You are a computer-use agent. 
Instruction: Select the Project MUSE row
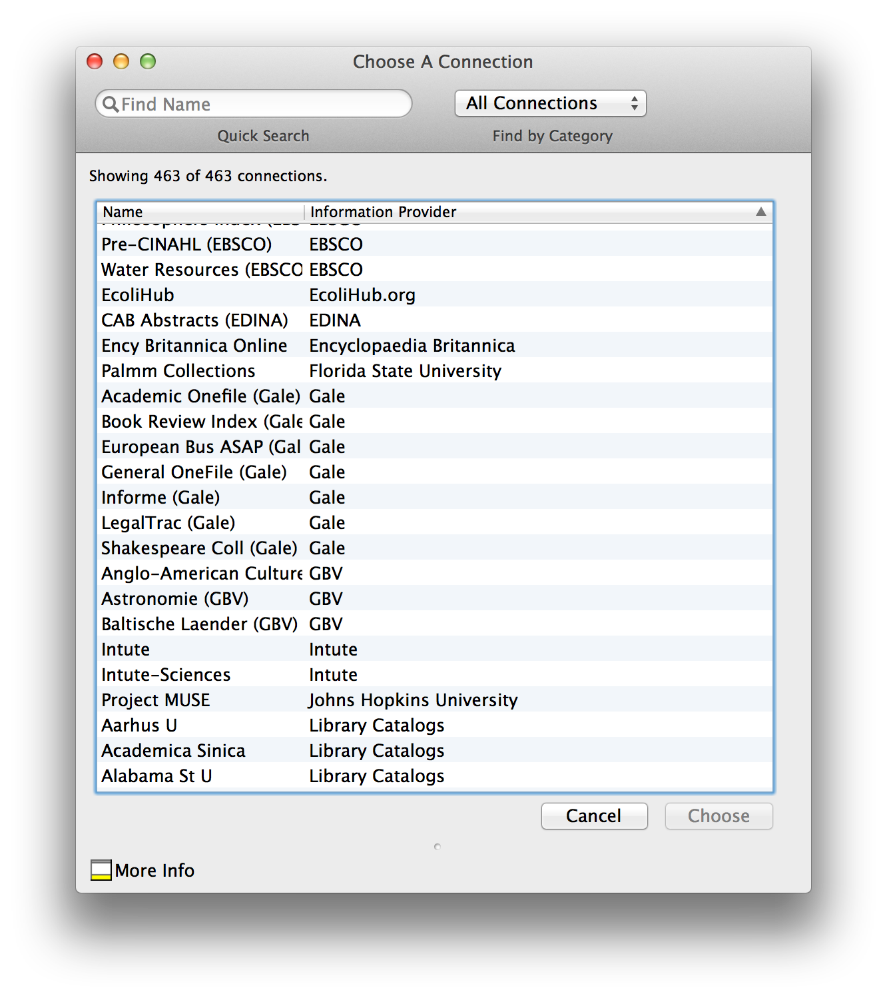click(x=435, y=700)
